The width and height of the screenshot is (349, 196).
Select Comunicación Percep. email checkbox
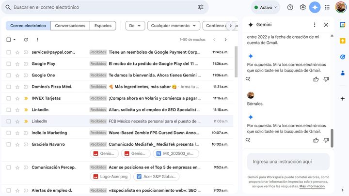pos(8,167)
